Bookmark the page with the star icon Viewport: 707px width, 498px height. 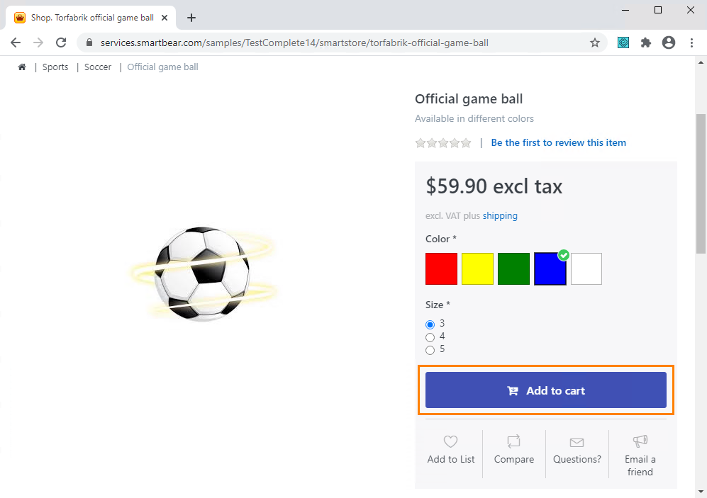595,43
